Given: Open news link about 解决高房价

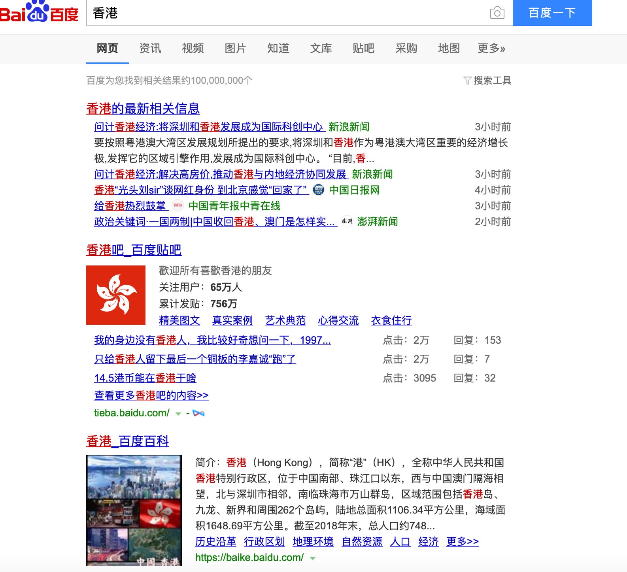Looking at the screenshot, I should 221,174.
